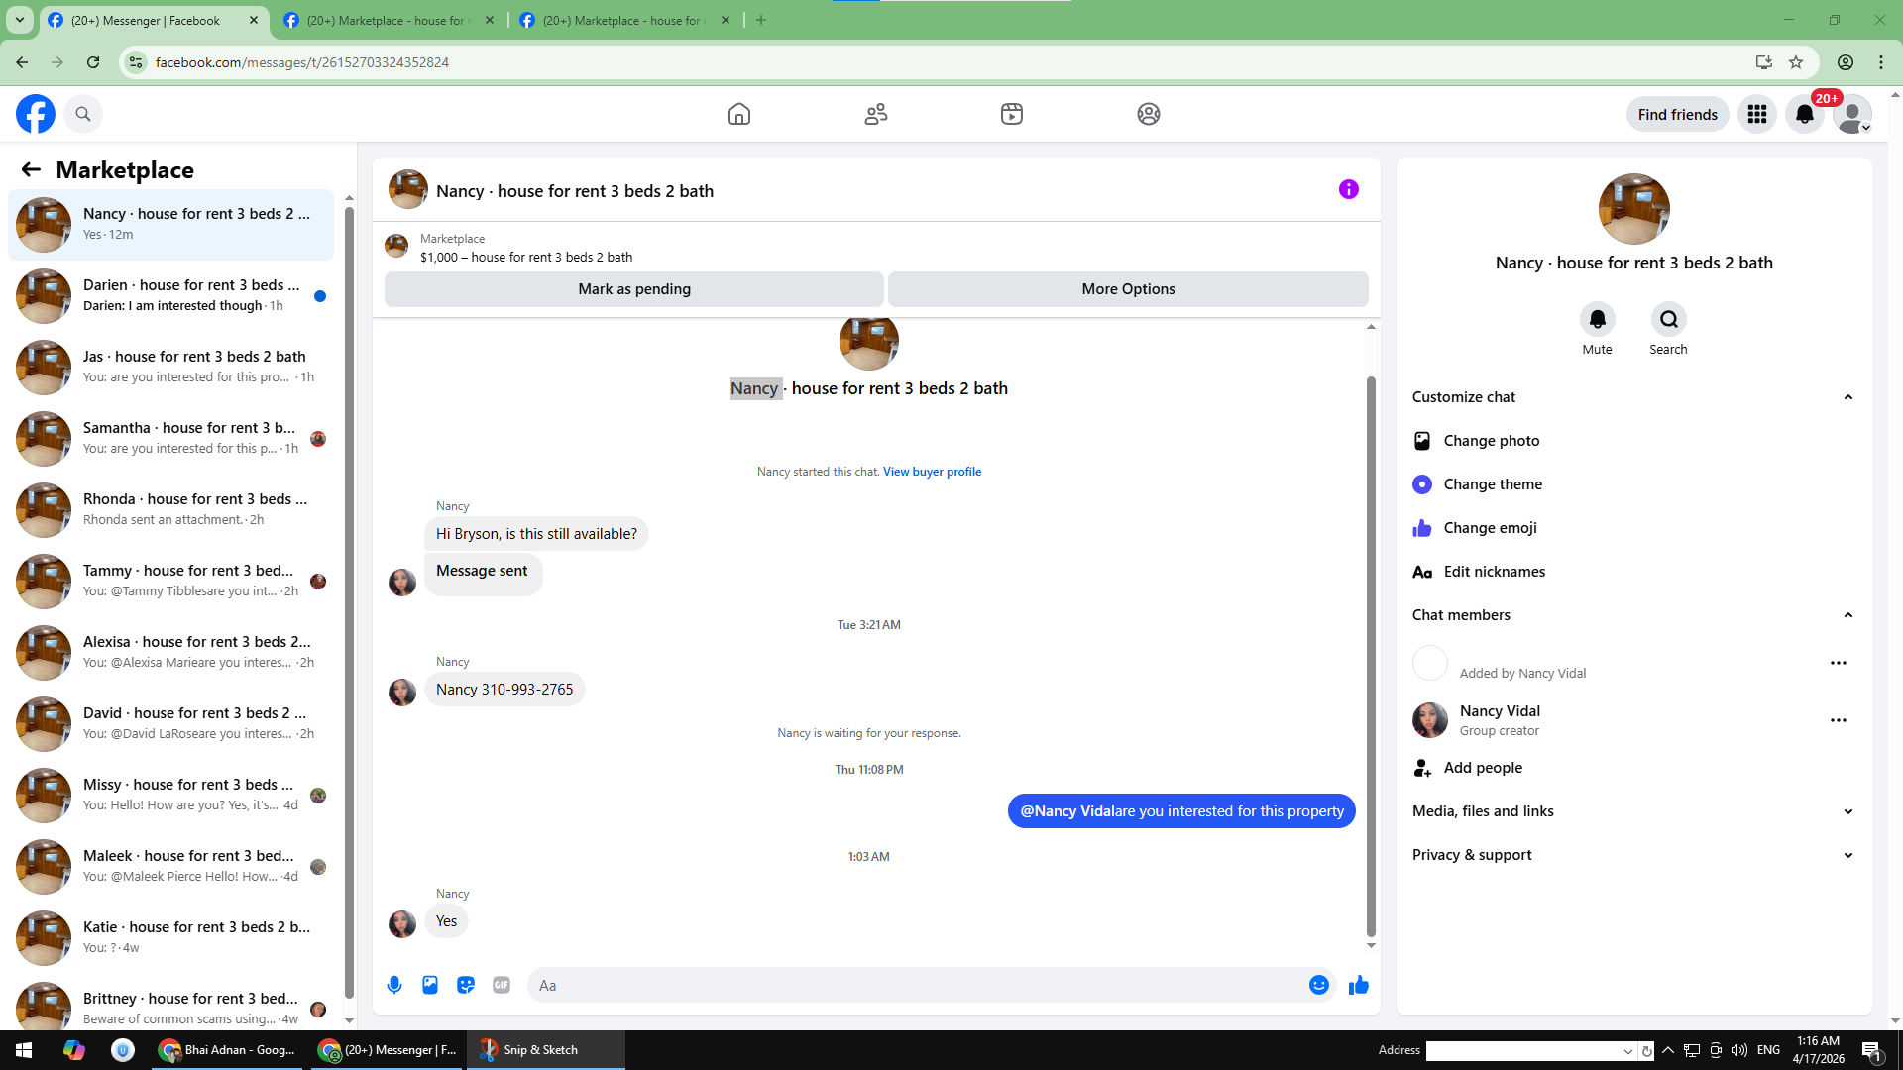
Task: Open the taskbar Address dropdown arrow
Action: [x=1627, y=1051]
